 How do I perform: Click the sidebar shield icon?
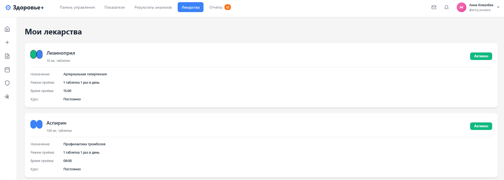pos(7,83)
